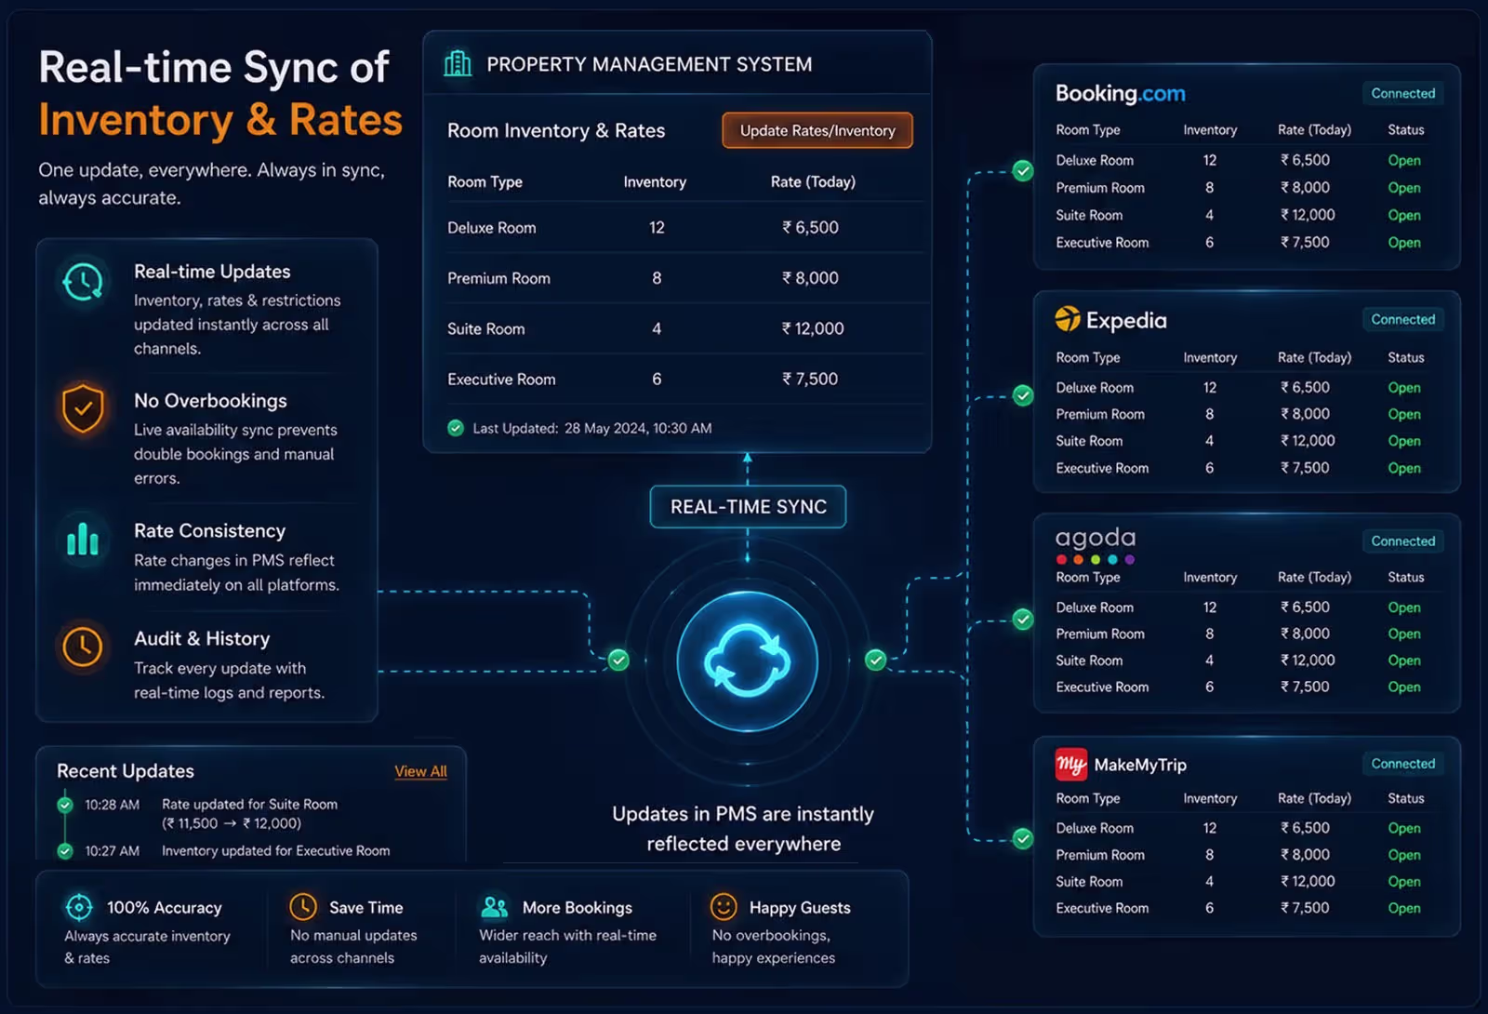Click the Last Updated 28 May 2024 timestamp

(591, 428)
